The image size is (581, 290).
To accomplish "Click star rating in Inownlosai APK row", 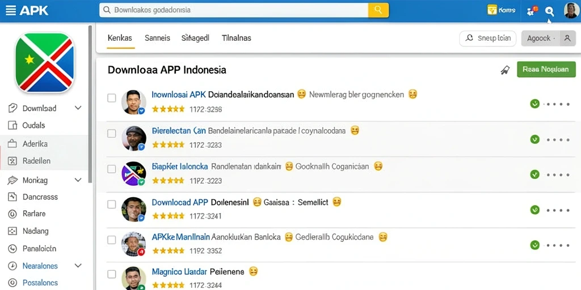I will pos(168,109).
